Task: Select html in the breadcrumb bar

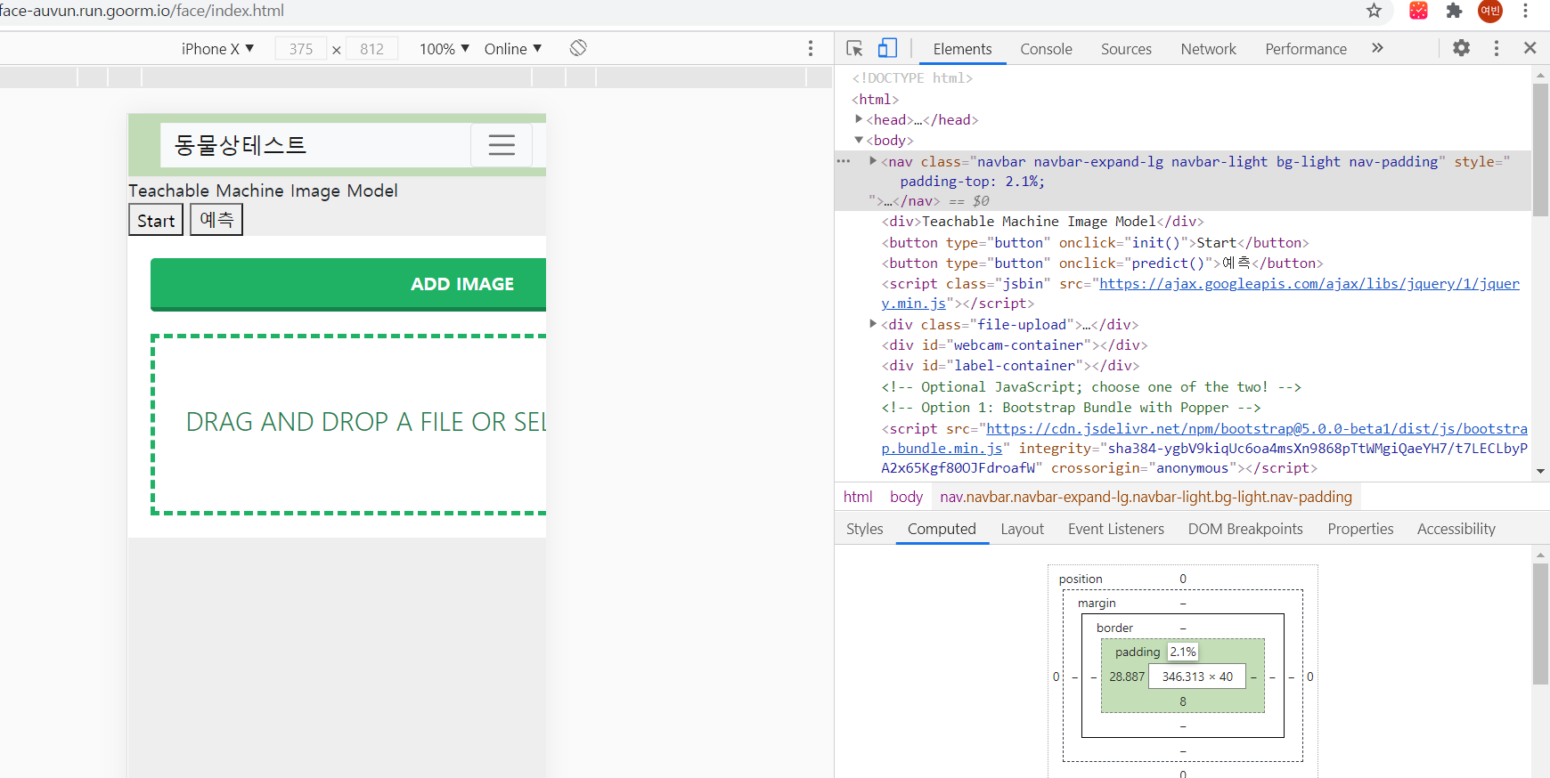Action: 858,497
